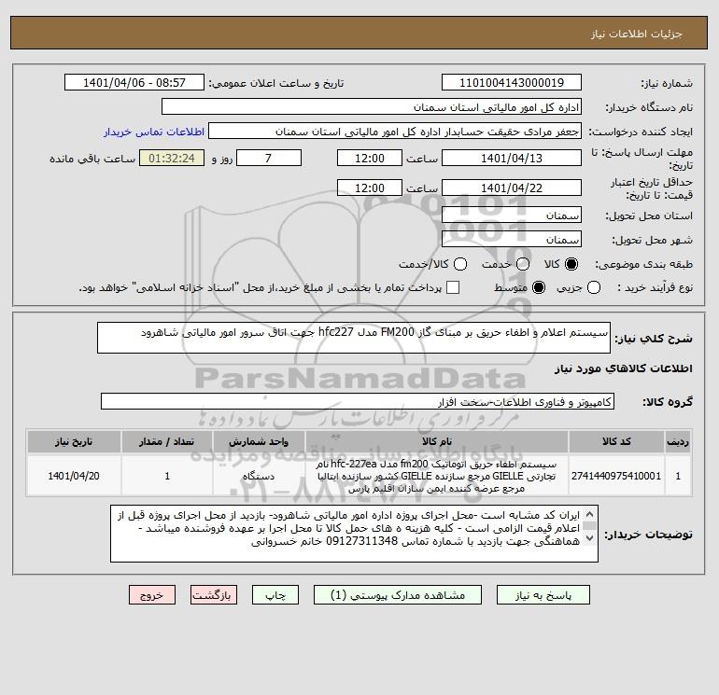
Task: Click product code 2741440975410001 cell
Action: (616, 476)
